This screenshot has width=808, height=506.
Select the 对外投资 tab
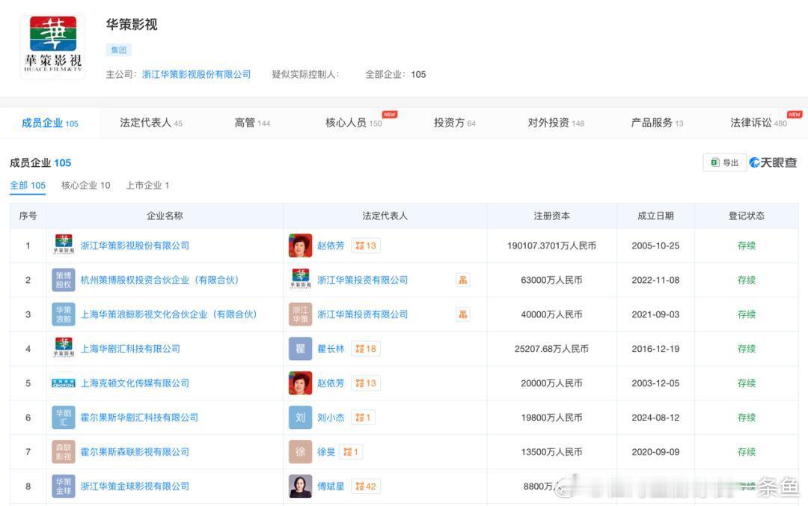[x=556, y=123]
